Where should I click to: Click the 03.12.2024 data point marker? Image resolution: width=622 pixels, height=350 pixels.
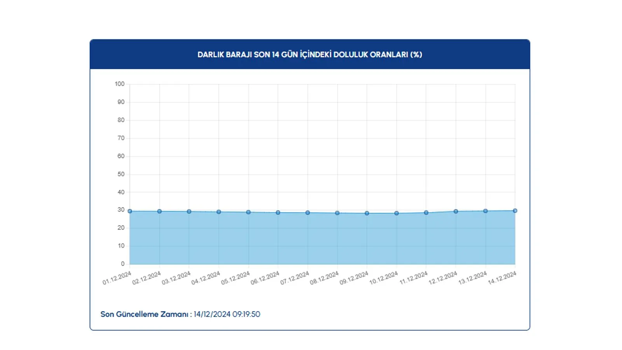click(189, 212)
